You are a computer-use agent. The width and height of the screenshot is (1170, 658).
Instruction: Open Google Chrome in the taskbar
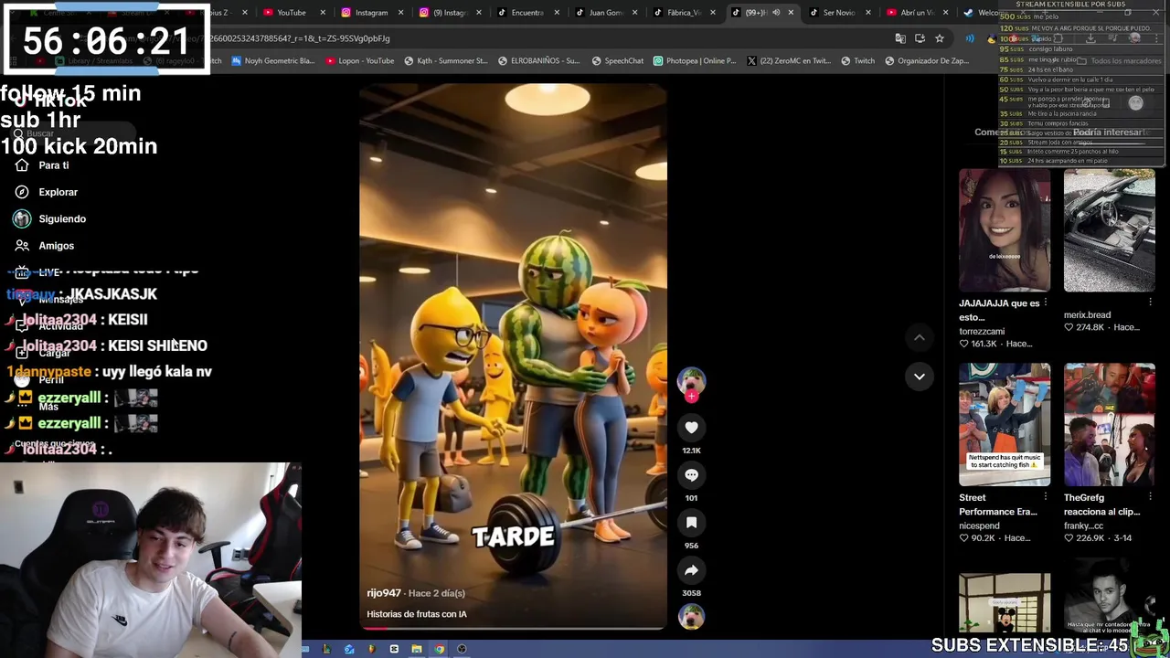(x=440, y=649)
